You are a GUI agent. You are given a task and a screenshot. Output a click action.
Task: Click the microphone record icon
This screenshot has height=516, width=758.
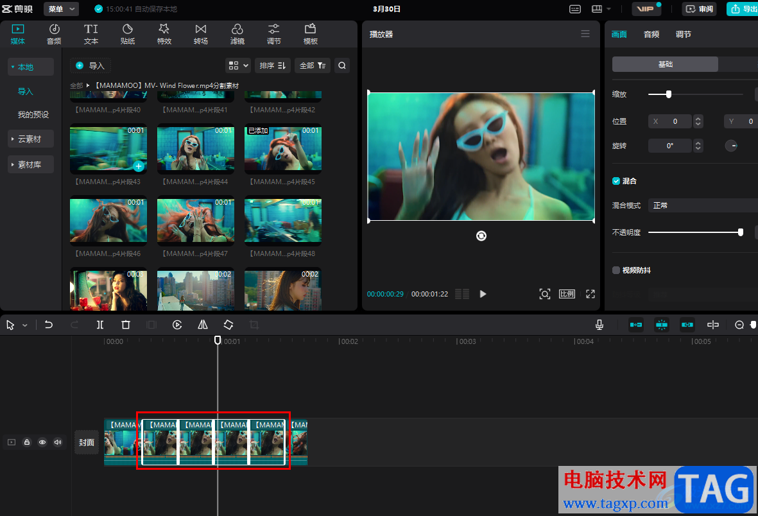599,325
